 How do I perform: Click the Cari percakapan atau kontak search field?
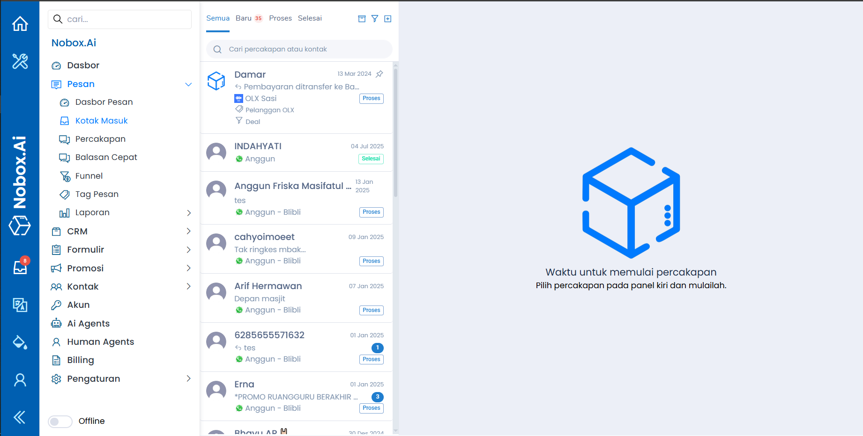(305, 49)
